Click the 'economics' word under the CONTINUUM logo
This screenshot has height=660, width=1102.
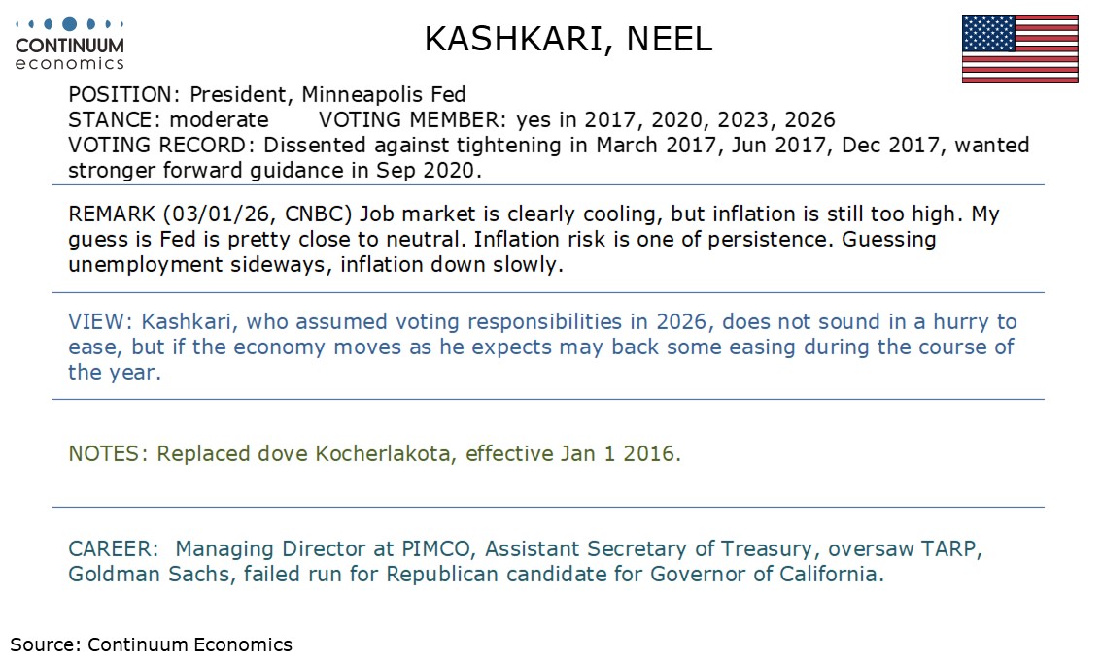click(x=70, y=64)
